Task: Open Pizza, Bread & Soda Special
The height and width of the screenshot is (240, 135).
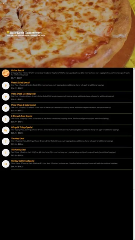Action: (23, 94)
